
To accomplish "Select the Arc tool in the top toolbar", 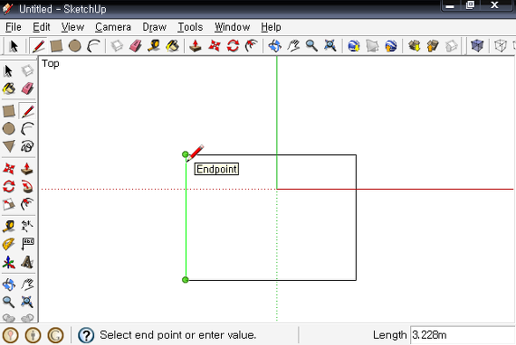I will (94, 46).
